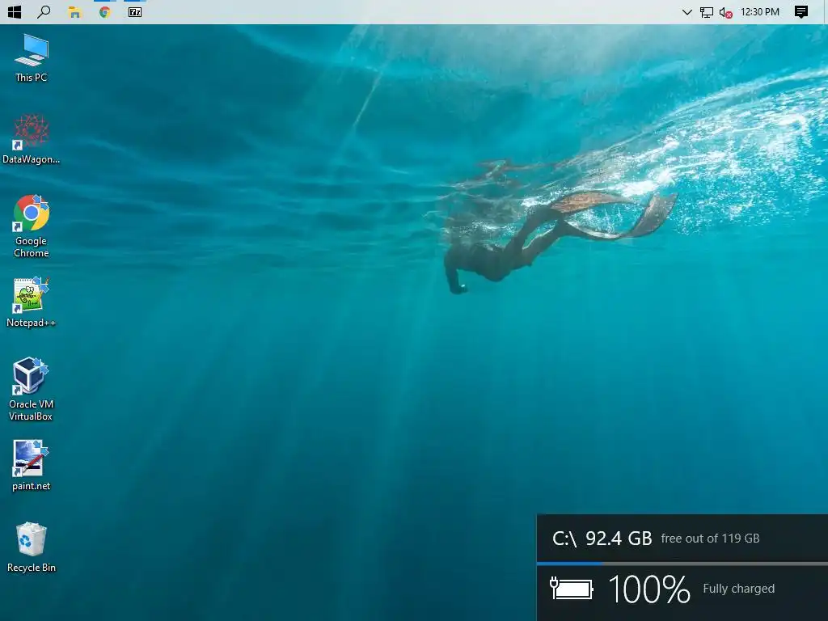
Task: Click "free out of 119 GB" text
Action: [710, 538]
